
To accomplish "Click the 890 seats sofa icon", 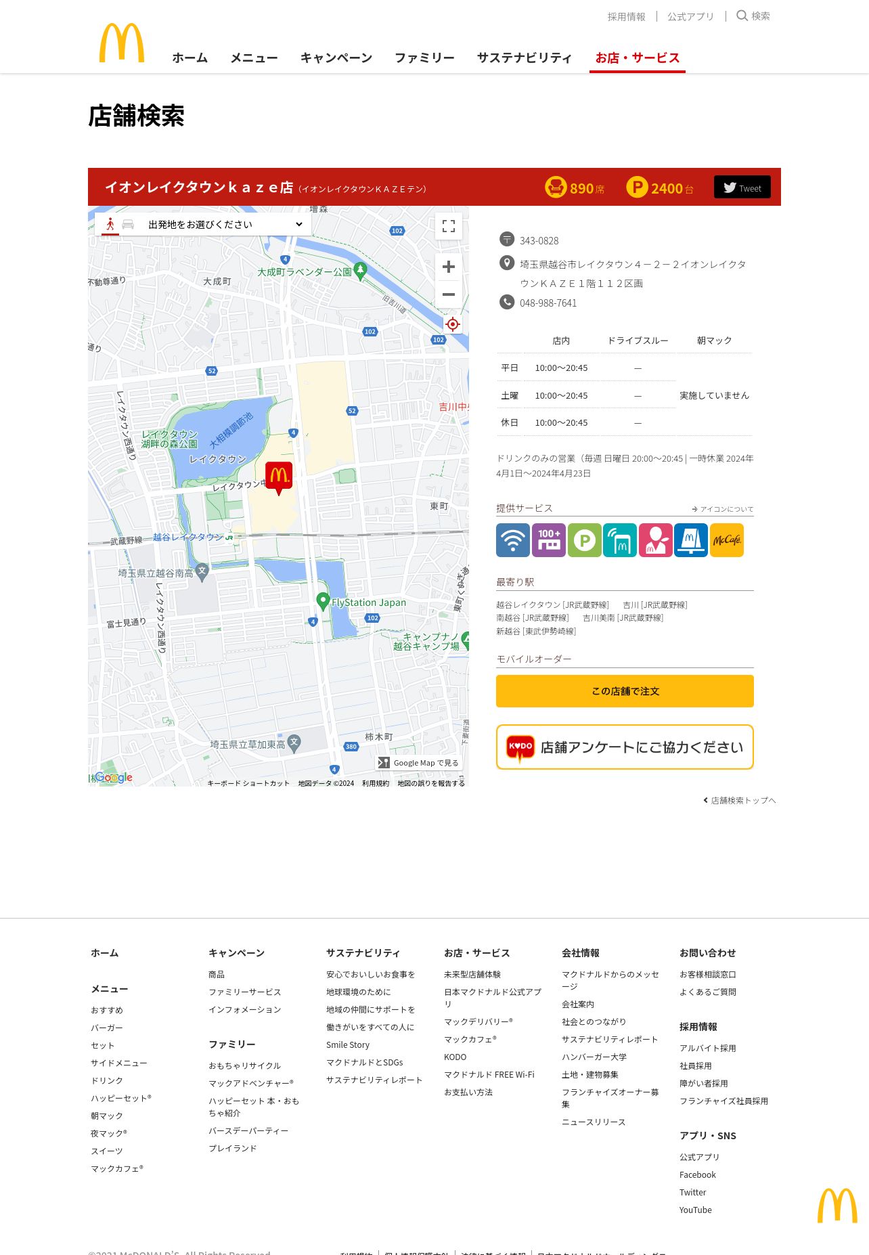I will tap(556, 187).
